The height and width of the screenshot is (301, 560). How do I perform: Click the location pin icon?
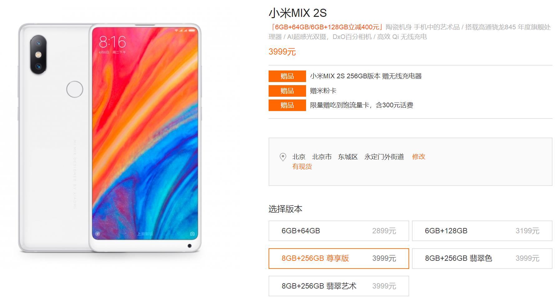click(x=283, y=157)
